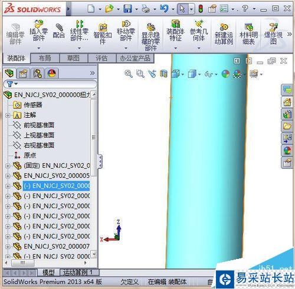This screenshot has height=289, width=295.
Task: Click the Rebuild traffic light icon
Action: [201, 9]
